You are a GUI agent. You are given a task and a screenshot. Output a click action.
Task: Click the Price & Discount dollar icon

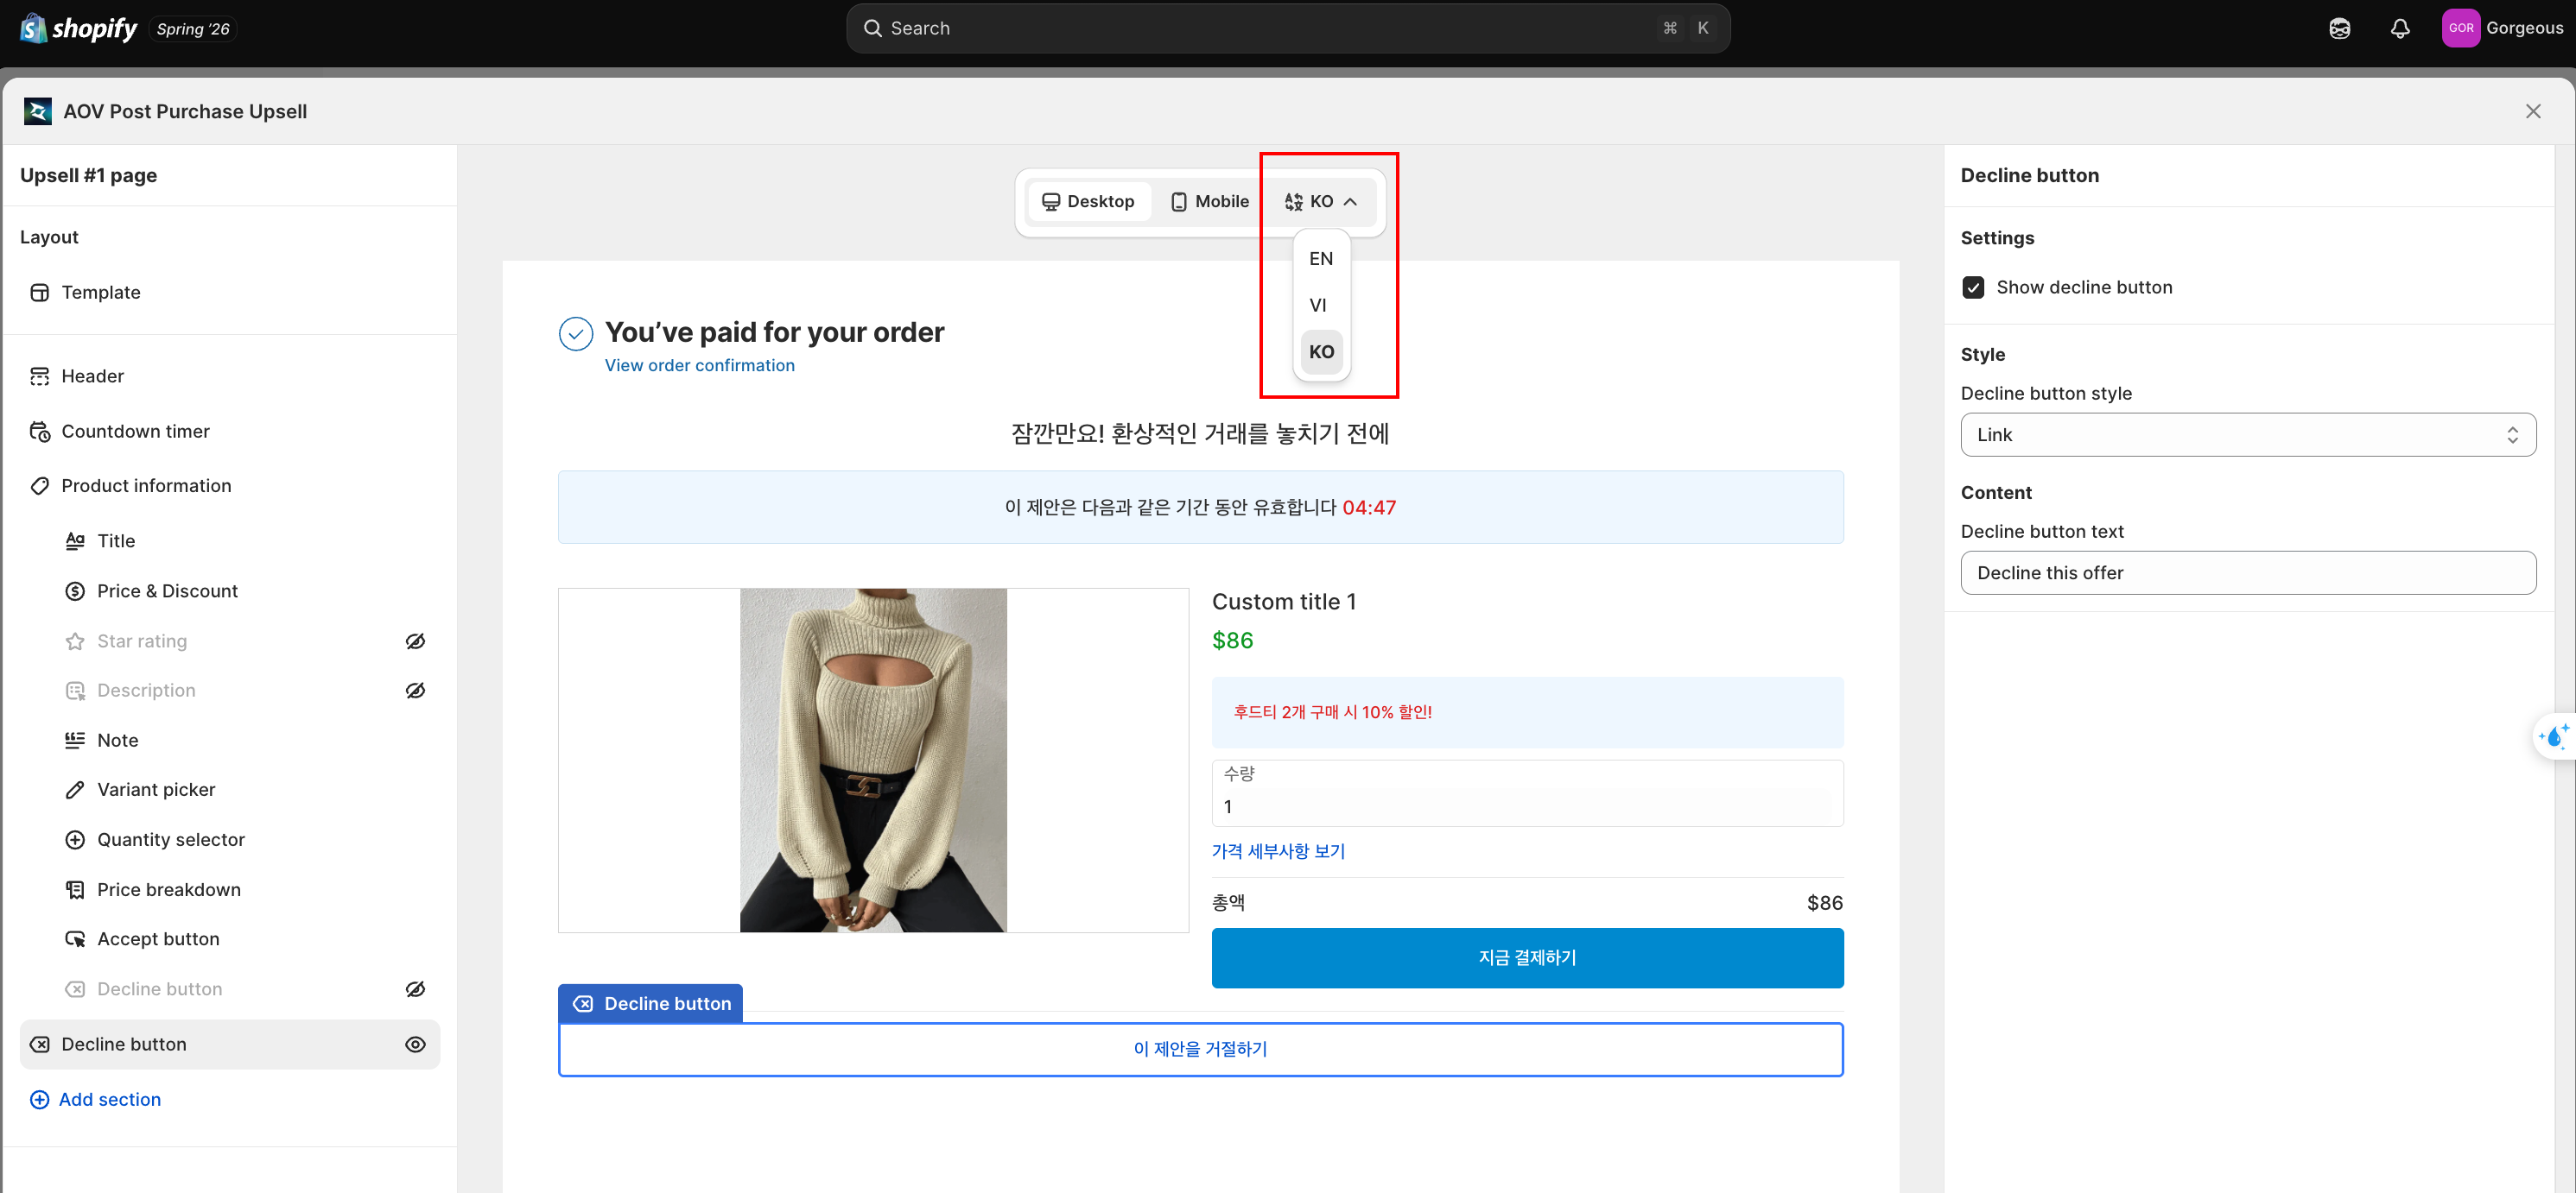pos(75,591)
